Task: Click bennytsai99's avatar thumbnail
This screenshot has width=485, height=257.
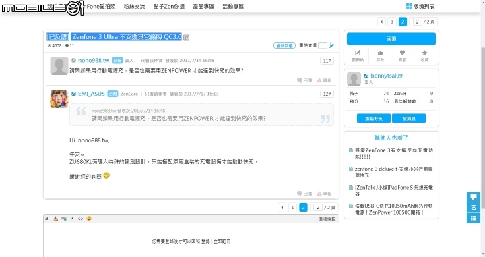Action: point(354,79)
